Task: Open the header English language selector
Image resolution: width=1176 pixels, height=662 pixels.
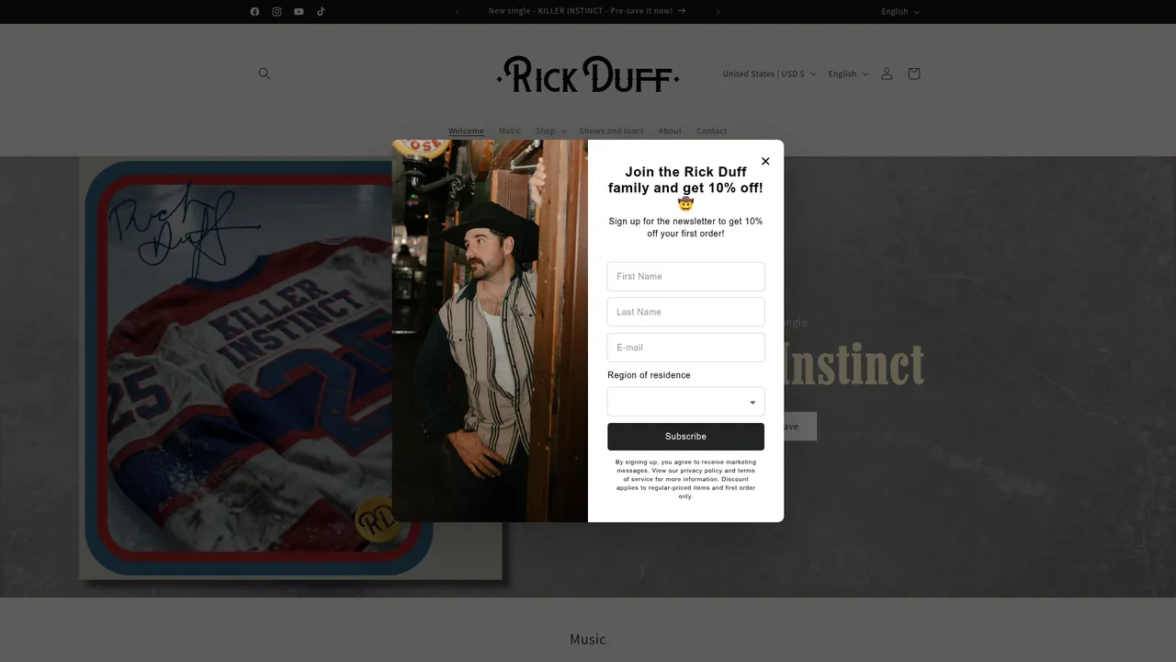Action: (848, 74)
